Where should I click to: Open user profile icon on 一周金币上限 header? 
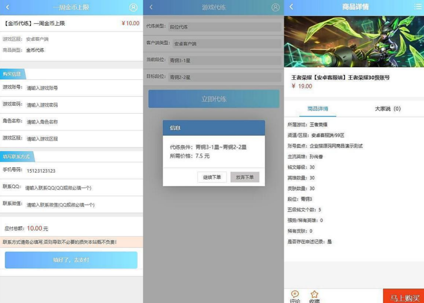click(x=133, y=7)
